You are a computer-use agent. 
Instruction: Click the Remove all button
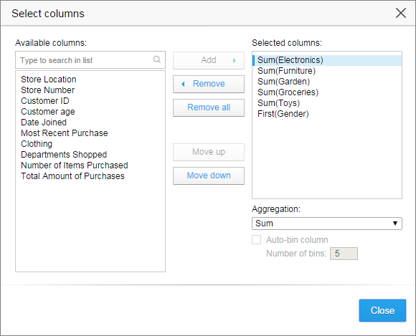pyautogui.click(x=209, y=107)
